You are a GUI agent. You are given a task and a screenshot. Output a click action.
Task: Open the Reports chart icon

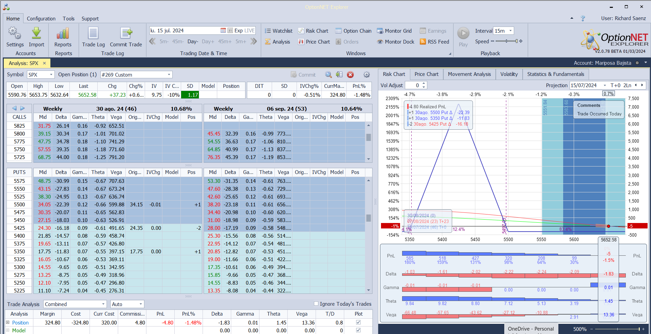pyautogui.click(x=63, y=33)
